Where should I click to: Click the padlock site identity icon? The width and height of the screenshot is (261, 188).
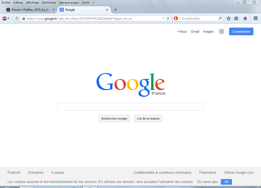pyautogui.click(x=24, y=18)
